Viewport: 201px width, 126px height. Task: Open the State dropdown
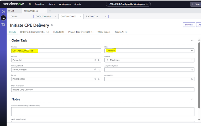coord(149,51)
